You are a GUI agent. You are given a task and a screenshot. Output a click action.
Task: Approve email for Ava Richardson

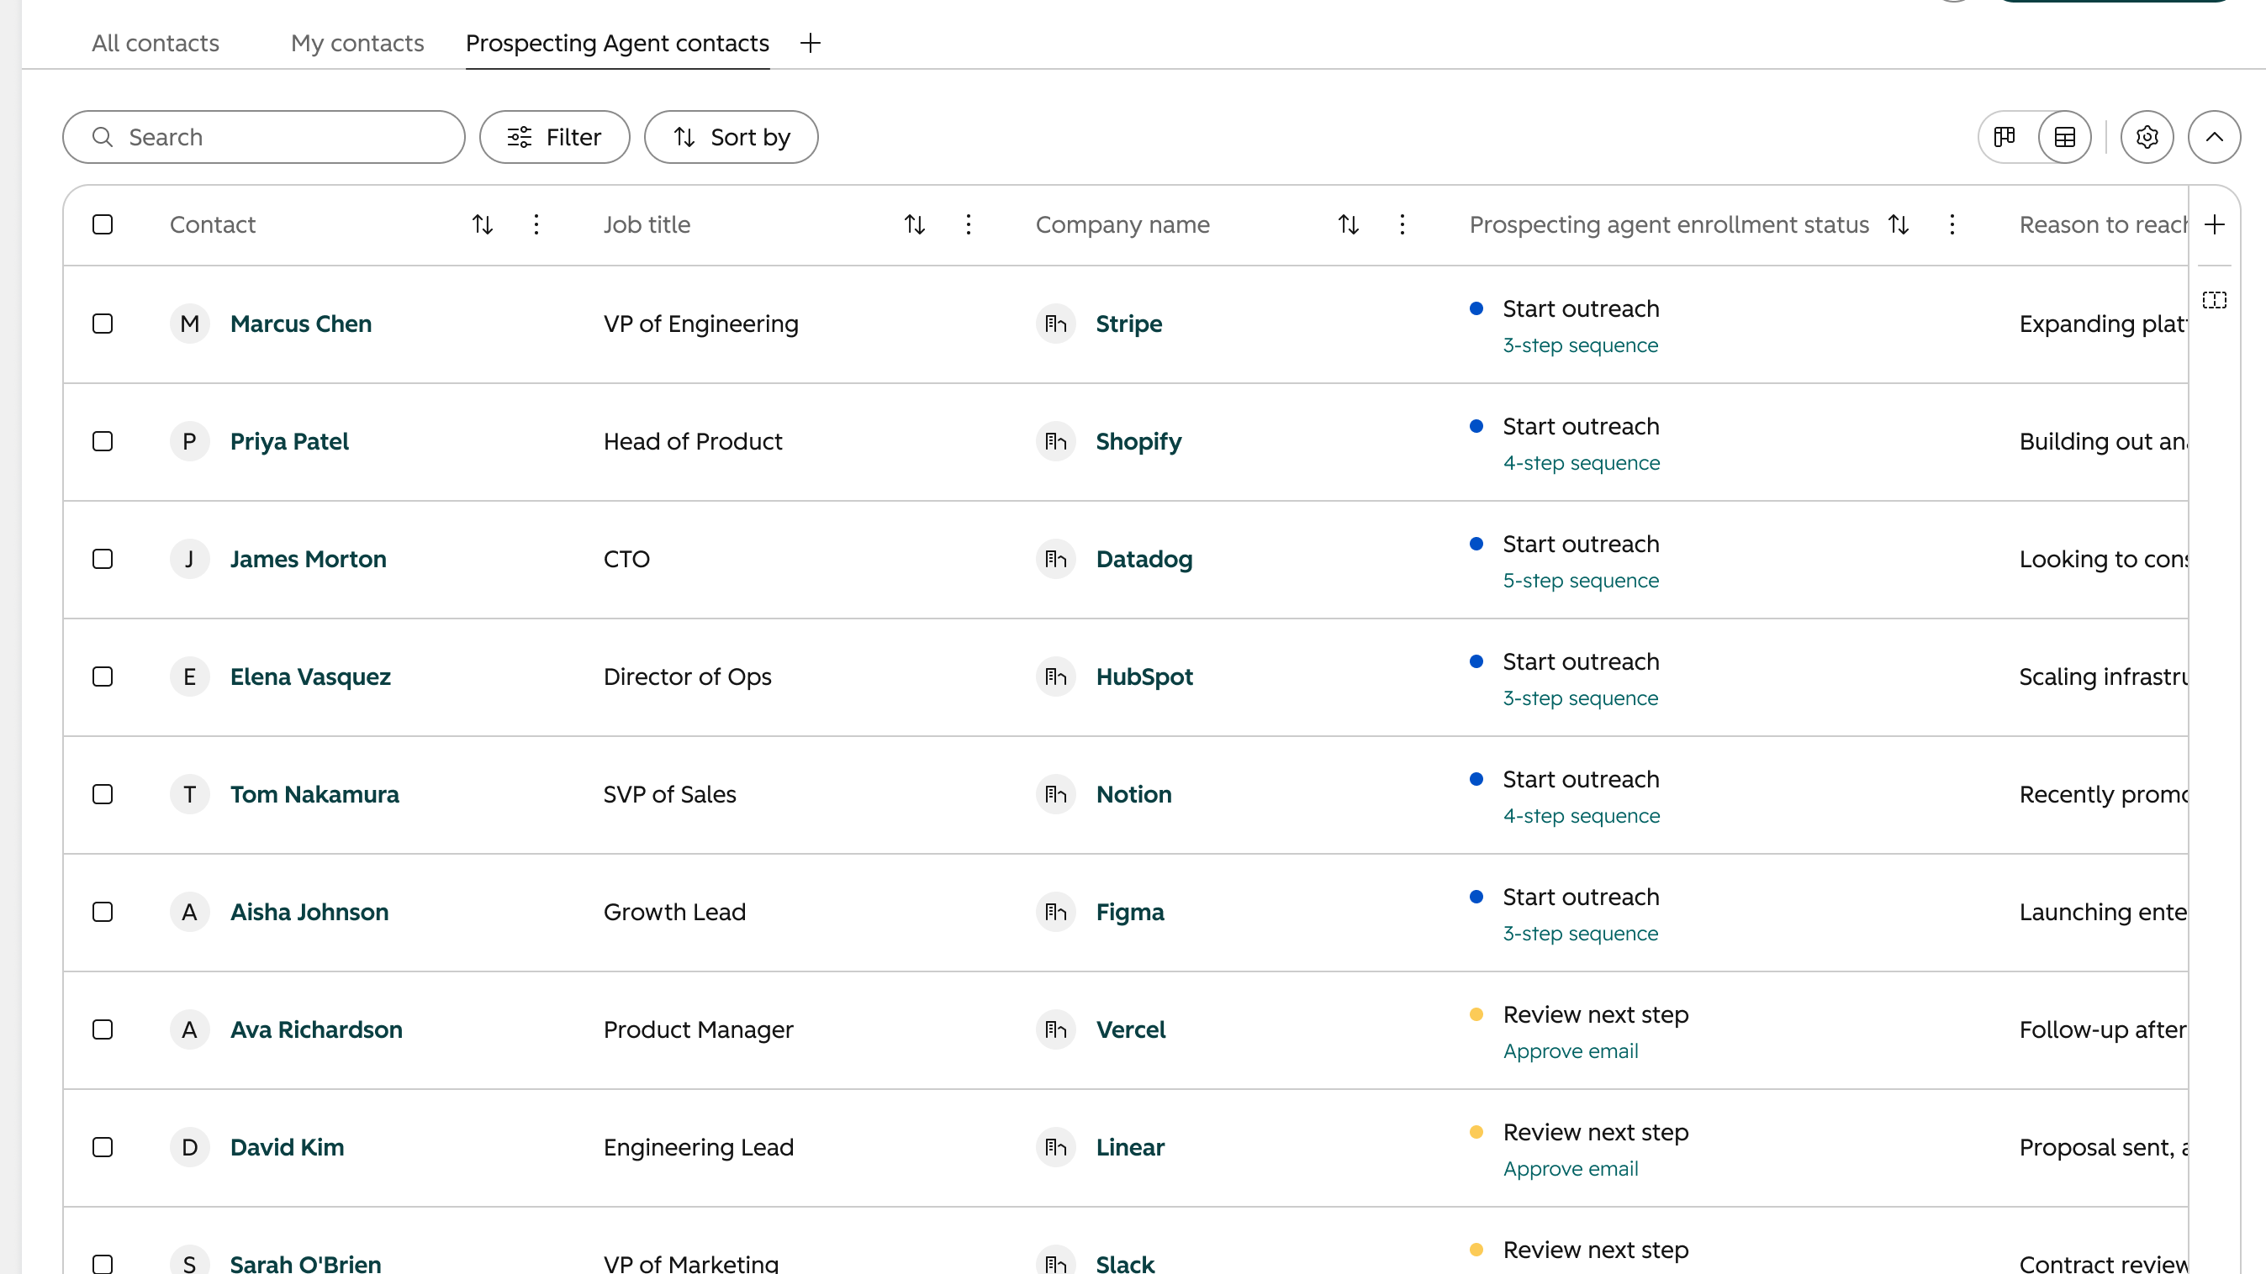tap(1571, 1051)
